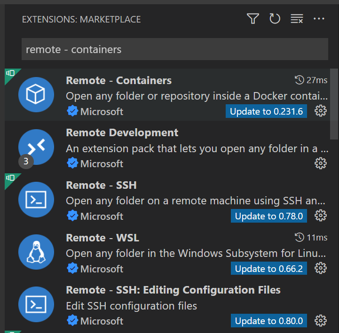The height and width of the screenshot is (333, 339).
Task: Refresh the extensions list
Action: tap(275, 19)
